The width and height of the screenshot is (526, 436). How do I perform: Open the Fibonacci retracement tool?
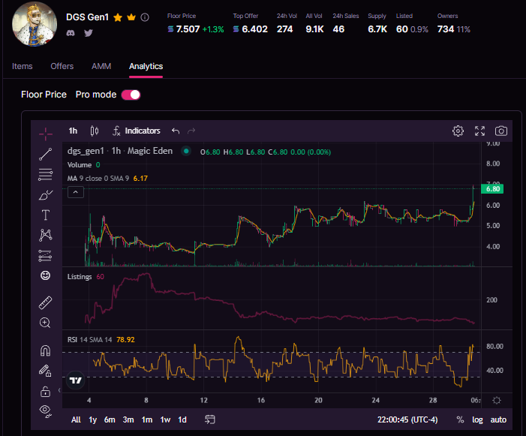click(46, 174)
